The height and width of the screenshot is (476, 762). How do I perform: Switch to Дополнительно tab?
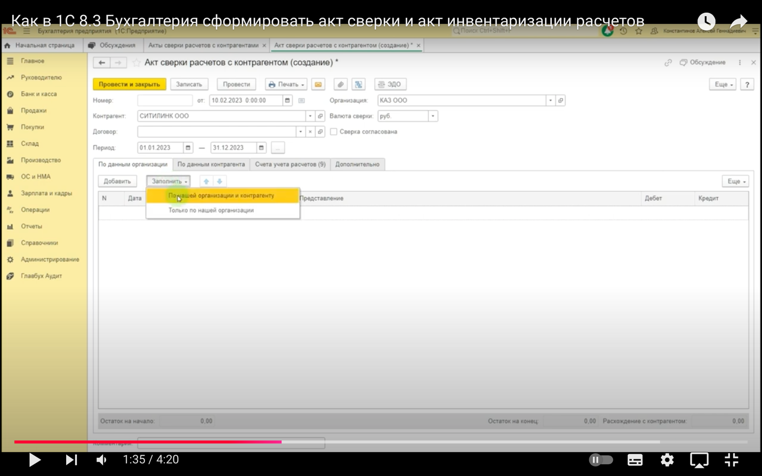click(x=357, y=164)
